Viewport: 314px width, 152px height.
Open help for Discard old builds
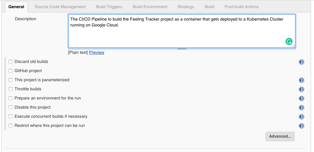point(302,62)
